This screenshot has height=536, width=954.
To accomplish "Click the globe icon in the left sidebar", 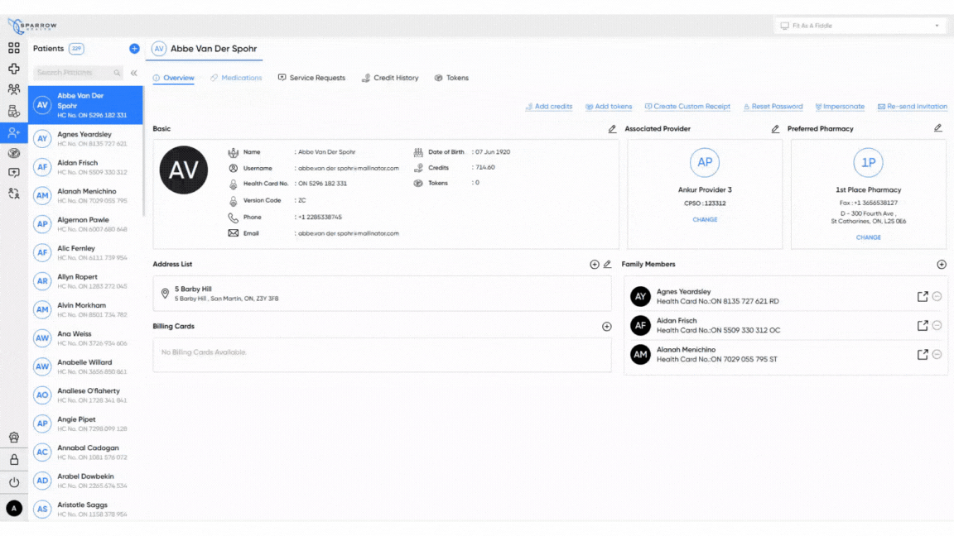I will 13,153.
